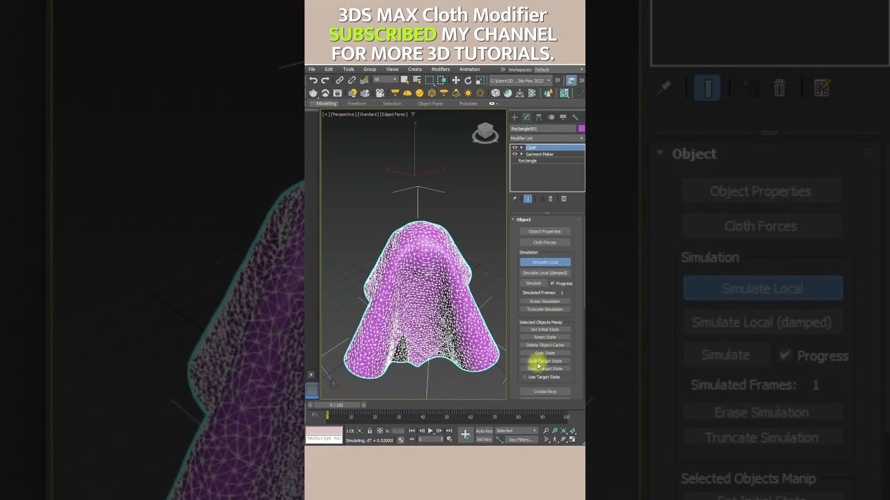Click the Reset State button
This screenshot has height=500, width=890.
click(x=544, y=337)
